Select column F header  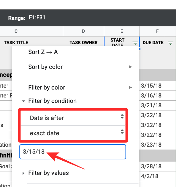click(157, 31)
